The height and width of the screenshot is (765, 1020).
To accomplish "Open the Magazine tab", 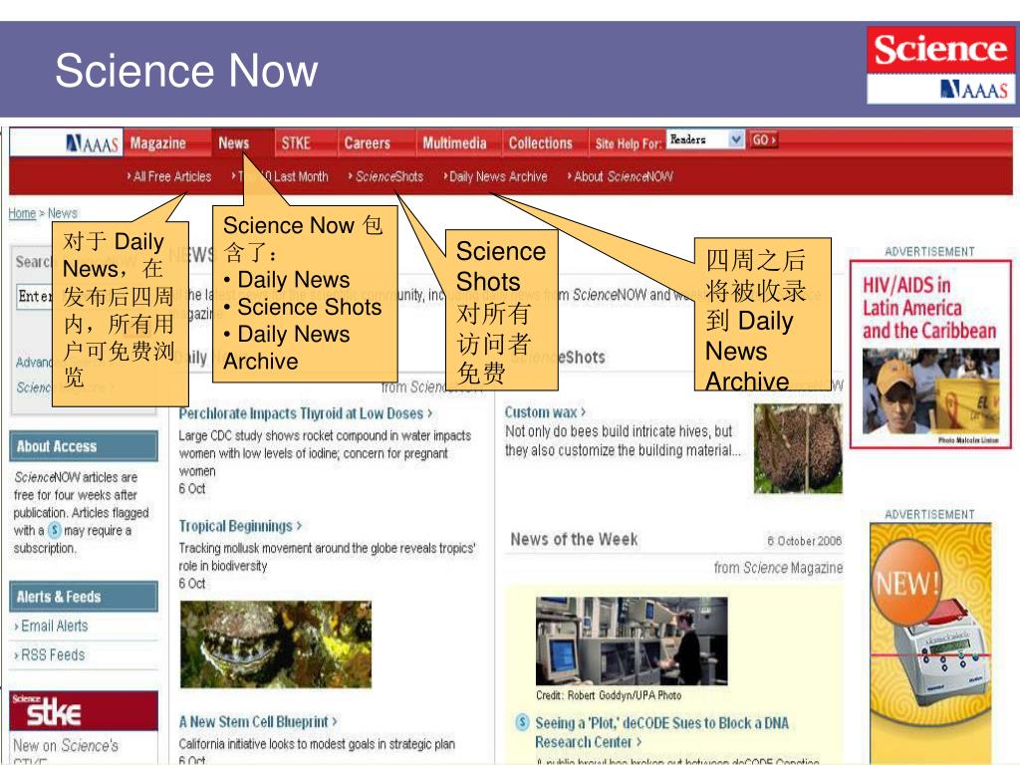I will (158, 143).
